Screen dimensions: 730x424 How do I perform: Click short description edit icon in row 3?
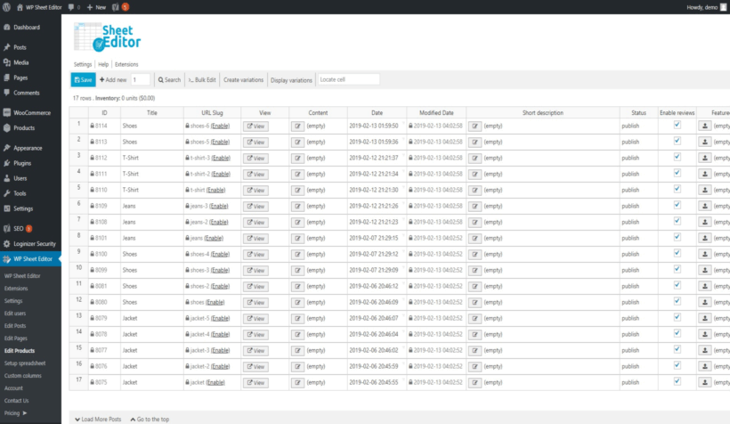pos(473,159)
